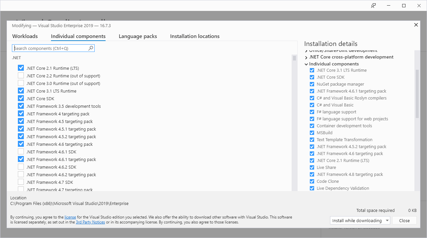427x238 pixels.
Task: Select Individual components tab
Action: coord(78,36)
